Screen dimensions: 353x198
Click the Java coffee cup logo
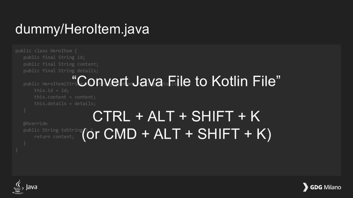[x=18, y=187]
